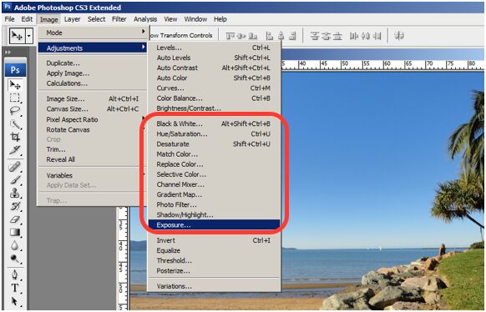Choose Shadow/Highlight... adjustment
The height and width of the screenshot is (312, 486).
pos(214,214)
